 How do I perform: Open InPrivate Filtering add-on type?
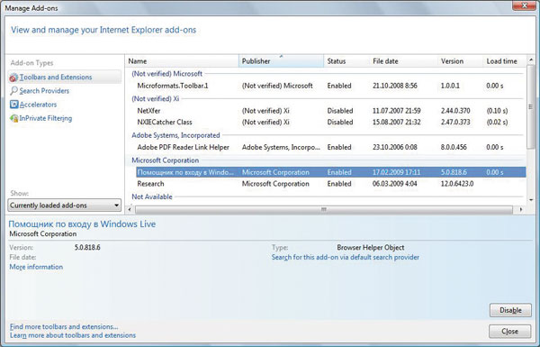coord(46,118)
